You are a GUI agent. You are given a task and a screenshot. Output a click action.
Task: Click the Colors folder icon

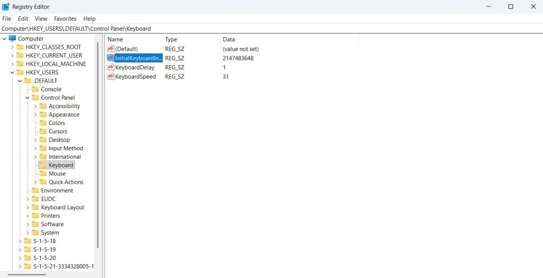43,123
